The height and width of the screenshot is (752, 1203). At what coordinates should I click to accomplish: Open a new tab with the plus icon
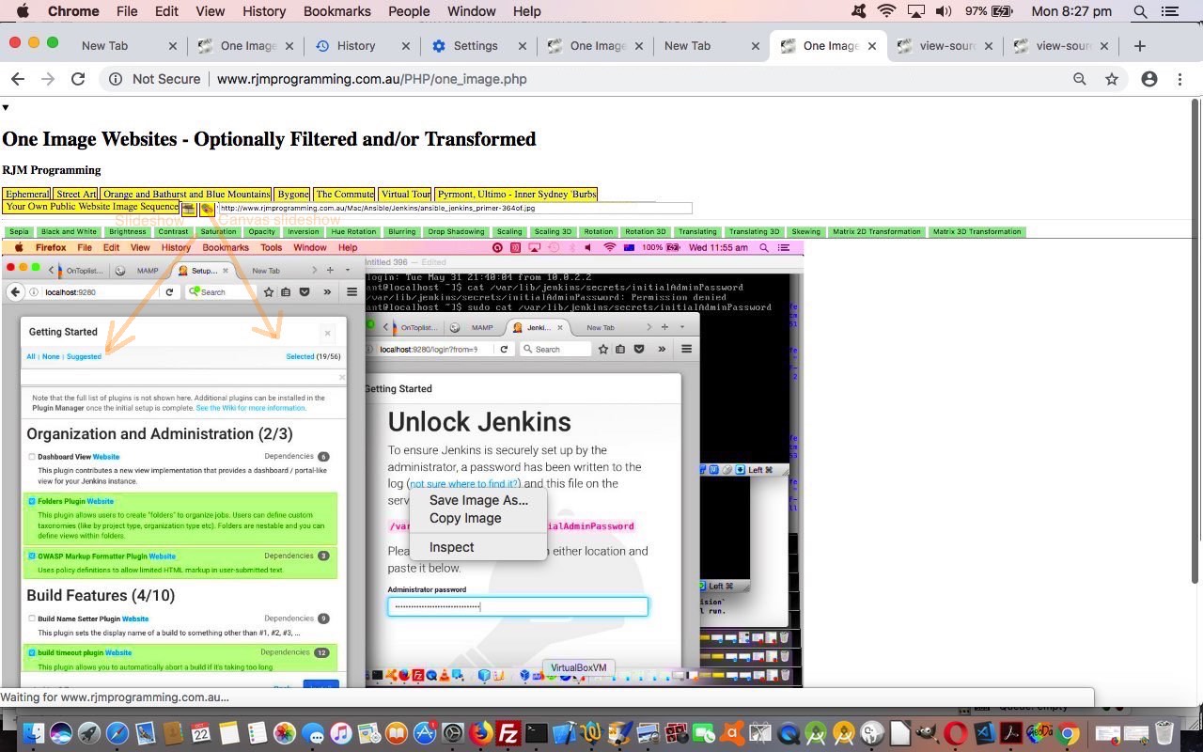tap(1139, 45)
